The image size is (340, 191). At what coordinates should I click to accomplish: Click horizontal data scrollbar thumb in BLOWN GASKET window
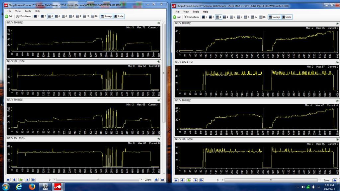click(271, 180)
